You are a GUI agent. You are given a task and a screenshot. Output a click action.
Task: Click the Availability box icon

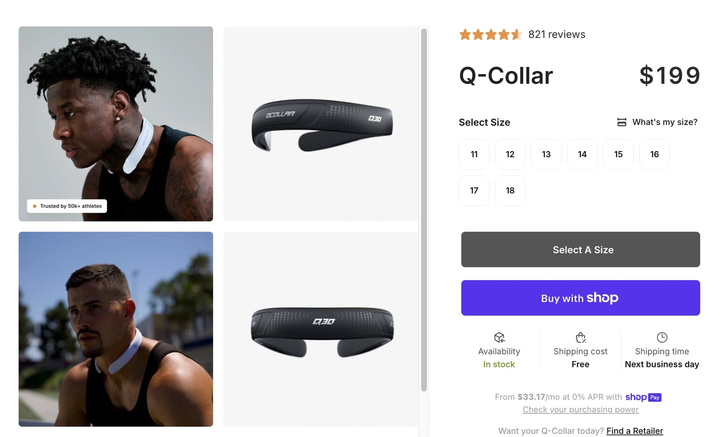499,337
